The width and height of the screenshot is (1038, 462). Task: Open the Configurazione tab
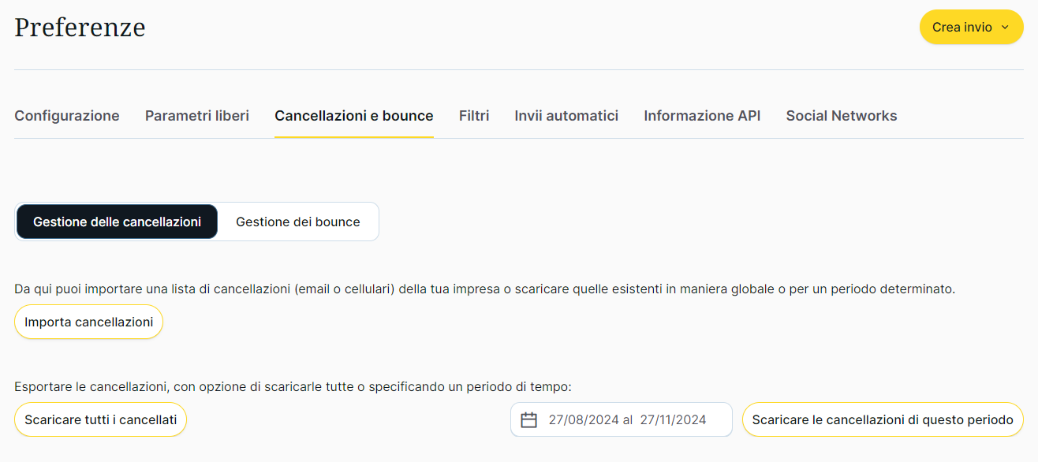tap(67, 116)
